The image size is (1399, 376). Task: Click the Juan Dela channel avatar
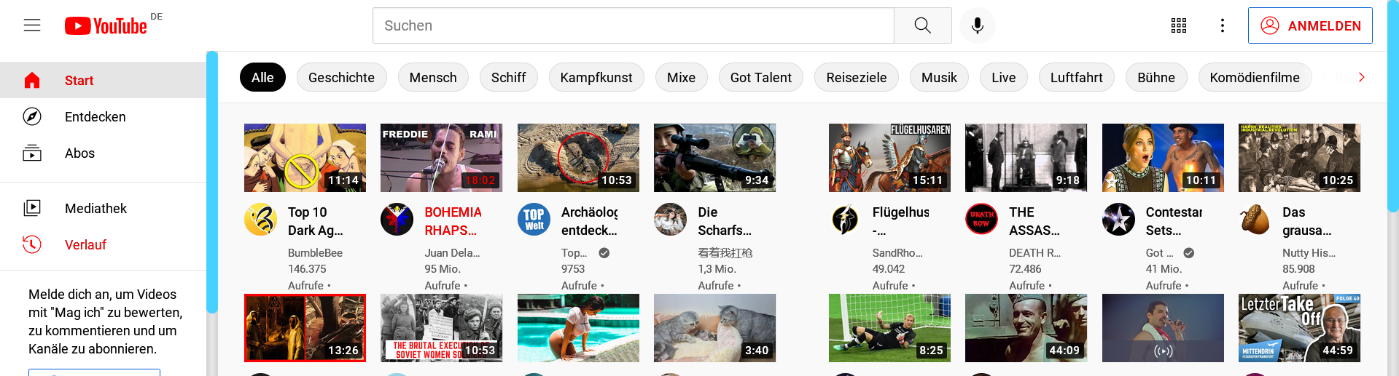[397, 220]
